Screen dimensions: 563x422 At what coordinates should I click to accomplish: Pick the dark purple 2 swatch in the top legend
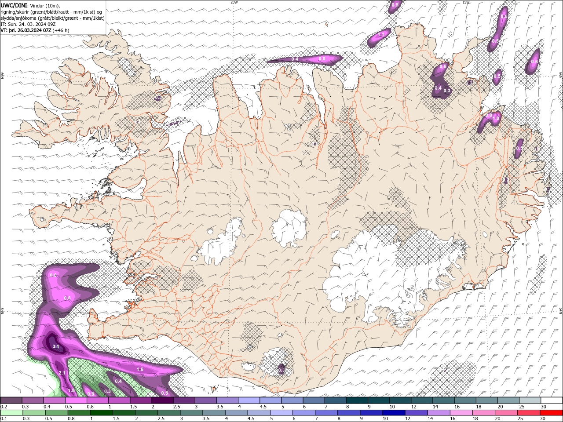coord(162,400)
